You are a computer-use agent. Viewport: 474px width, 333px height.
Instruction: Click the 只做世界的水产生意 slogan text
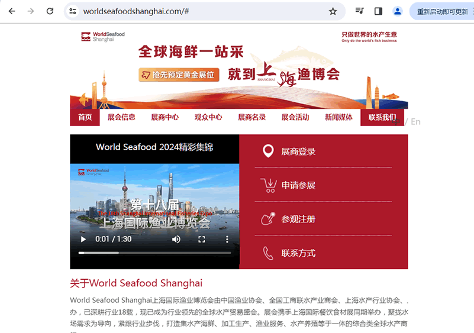pos(369,34)
